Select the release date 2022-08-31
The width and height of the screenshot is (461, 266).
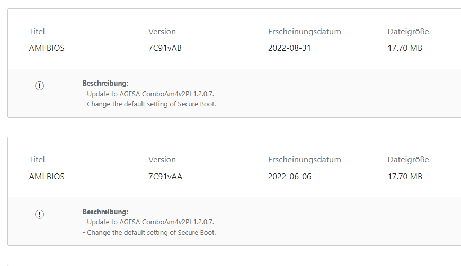[290, 48]
